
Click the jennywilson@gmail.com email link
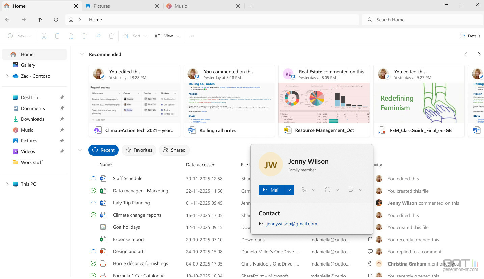[292, 224]
